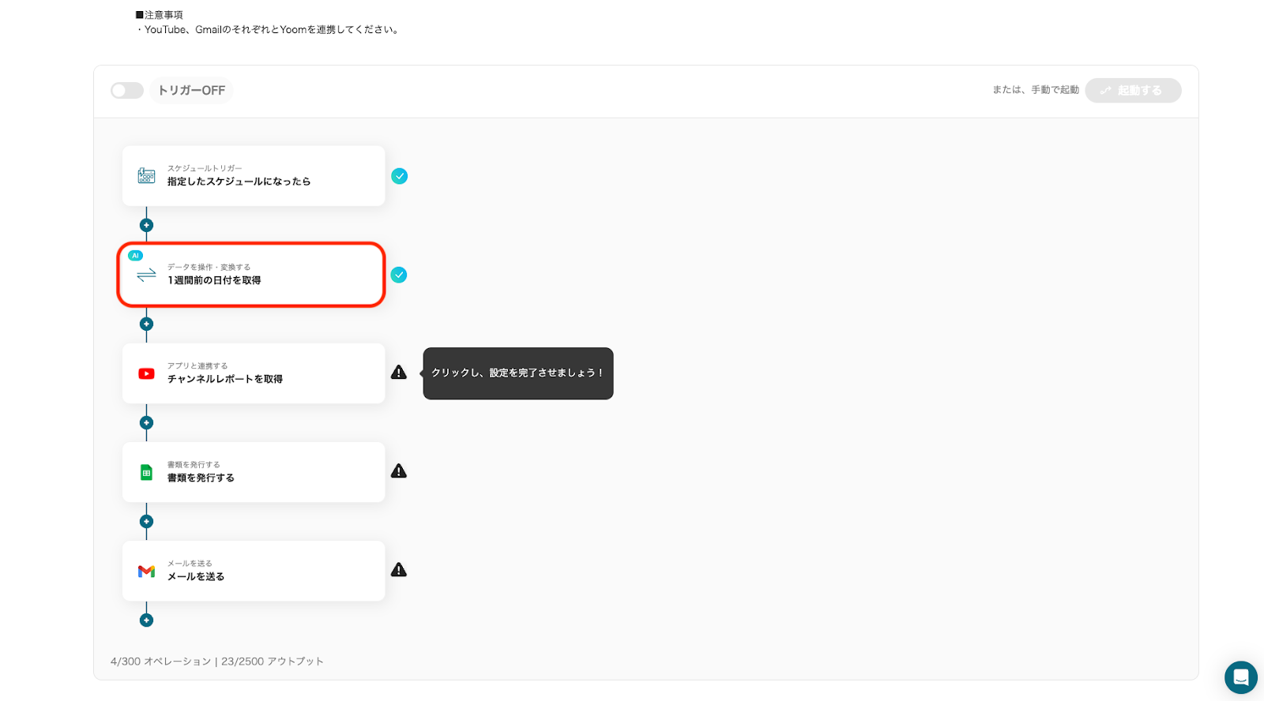Click the Gmail icon

tap(147, 571)
